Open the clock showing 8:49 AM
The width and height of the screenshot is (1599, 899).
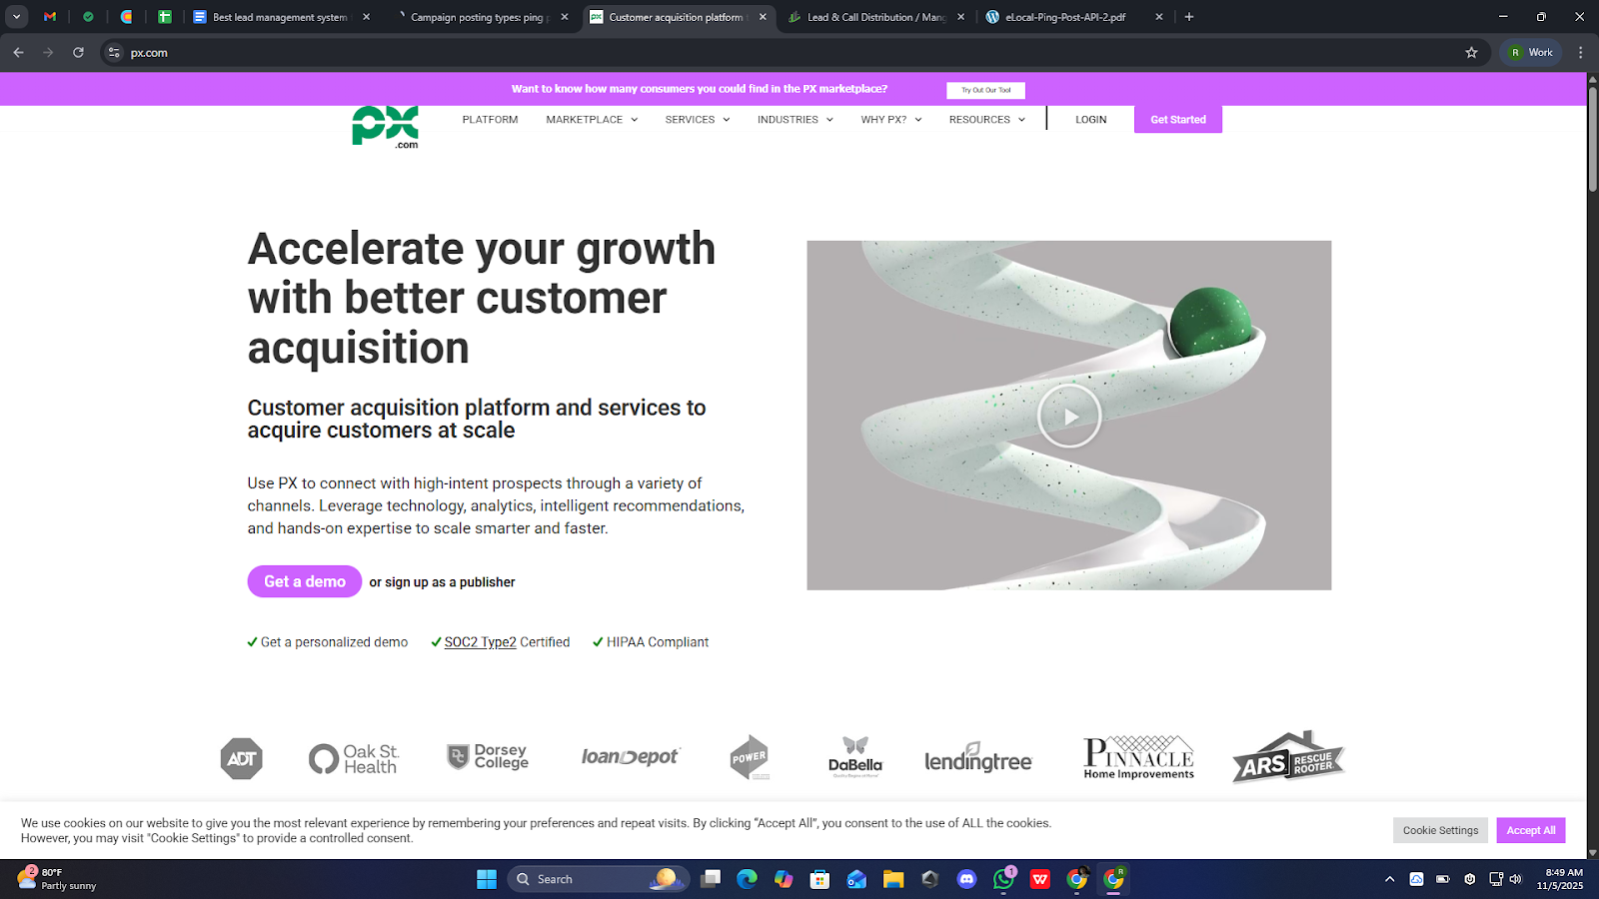tap(1560, 879)
